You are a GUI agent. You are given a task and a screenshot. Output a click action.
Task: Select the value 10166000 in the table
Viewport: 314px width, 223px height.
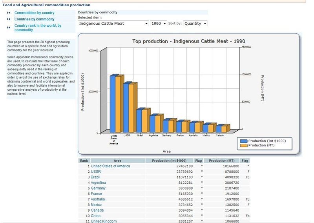point(231,166)
